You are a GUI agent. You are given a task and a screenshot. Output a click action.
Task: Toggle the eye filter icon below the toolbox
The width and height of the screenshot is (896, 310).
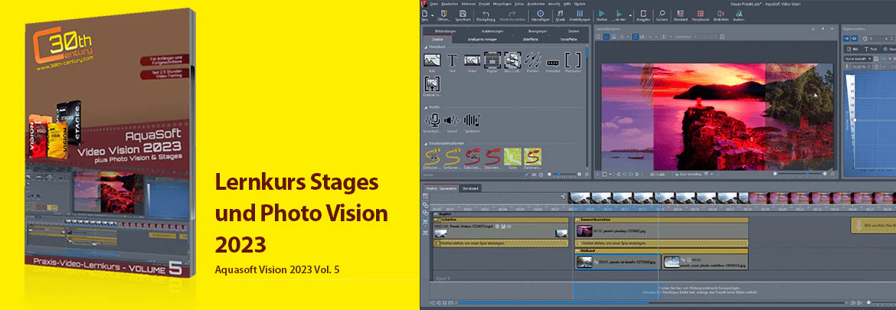click(532, 174)
